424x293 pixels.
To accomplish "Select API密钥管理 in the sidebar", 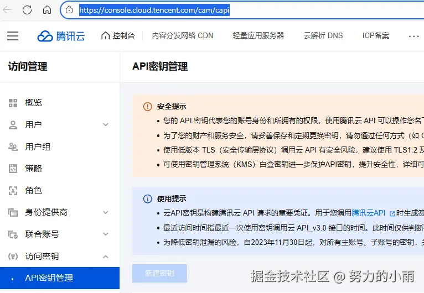I will pos(59,278).
